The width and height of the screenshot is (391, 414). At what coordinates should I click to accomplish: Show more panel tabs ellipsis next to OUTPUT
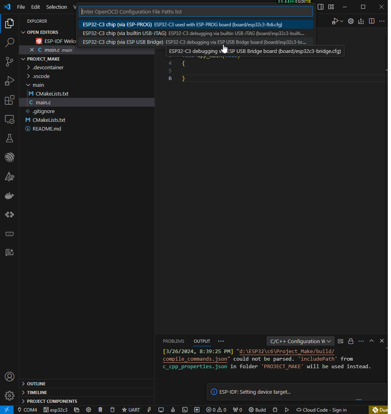(x=221, y=341)
